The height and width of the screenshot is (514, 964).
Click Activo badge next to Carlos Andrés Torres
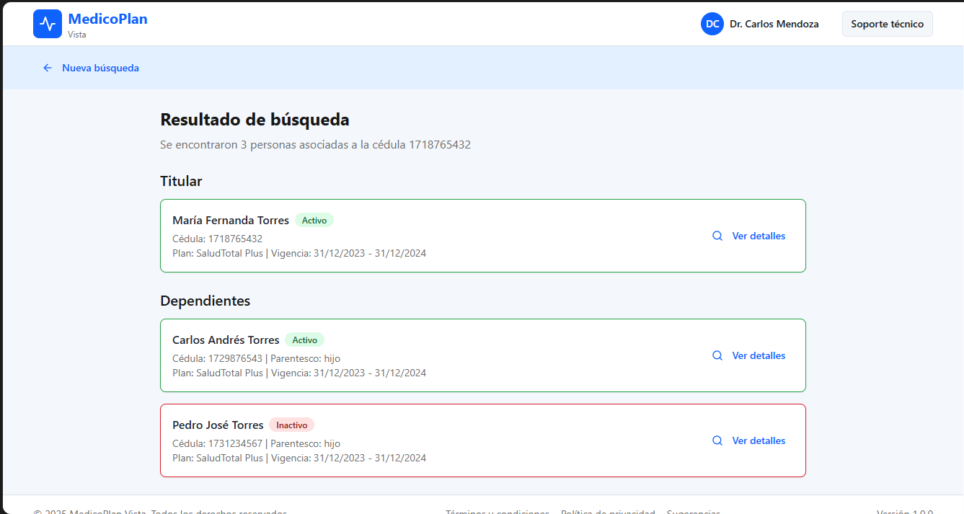coord(305,340)
